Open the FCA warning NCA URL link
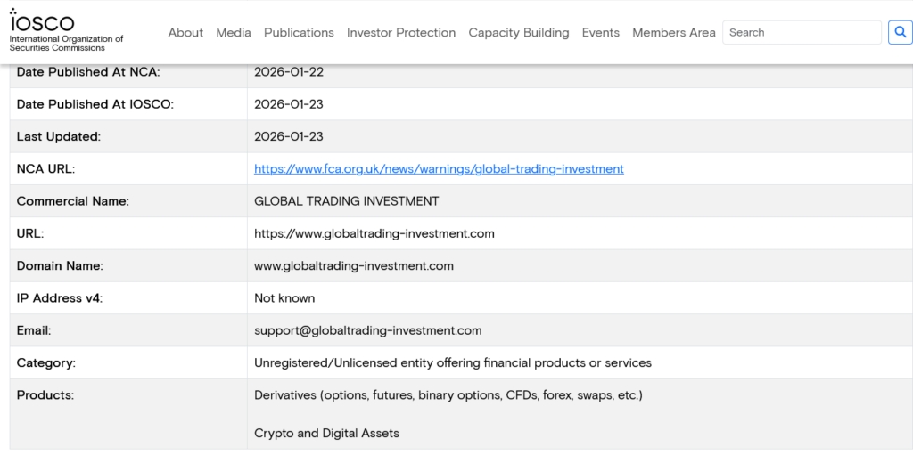 [439, 169]
